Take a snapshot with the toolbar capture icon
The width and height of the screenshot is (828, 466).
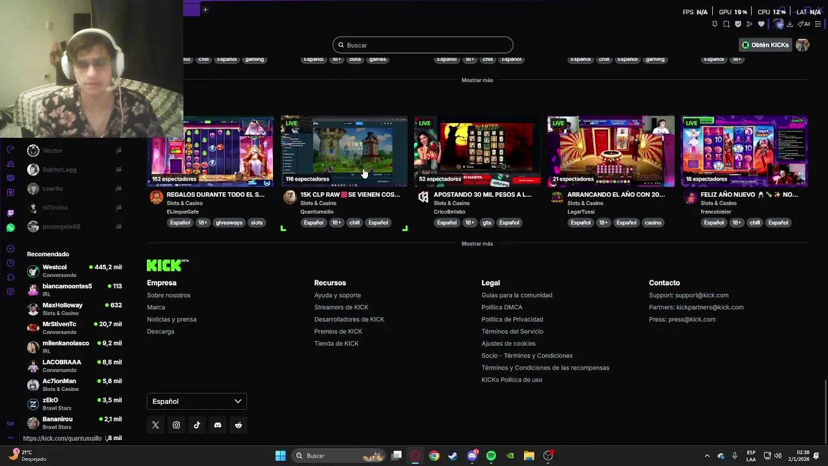coord(726,24)
